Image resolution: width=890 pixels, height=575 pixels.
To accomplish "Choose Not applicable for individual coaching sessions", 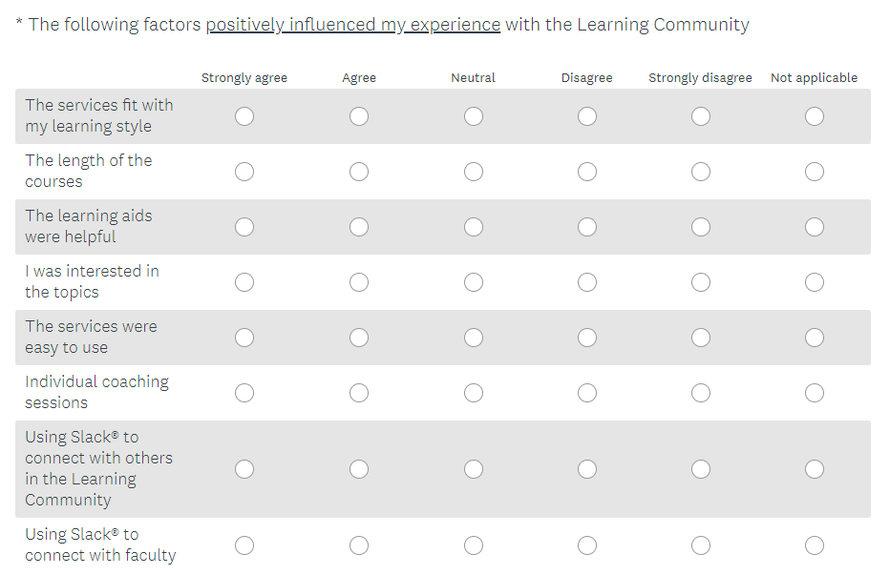I will click(815, 393).
